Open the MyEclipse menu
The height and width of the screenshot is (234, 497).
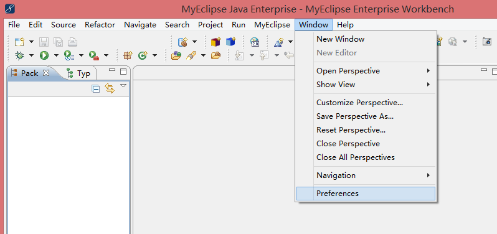pyautogui.click(x=272, y=25)
